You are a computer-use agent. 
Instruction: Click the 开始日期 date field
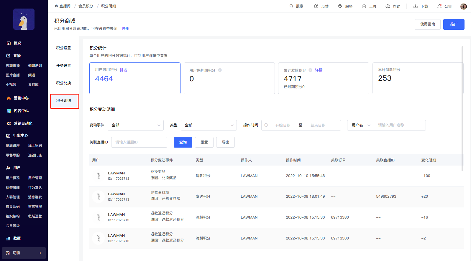click(283, 125)
